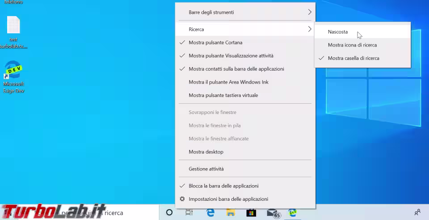Uncheck Mostra pulsante Cortana
Screen dimensions: 429x220
click(x=245, y=42)
